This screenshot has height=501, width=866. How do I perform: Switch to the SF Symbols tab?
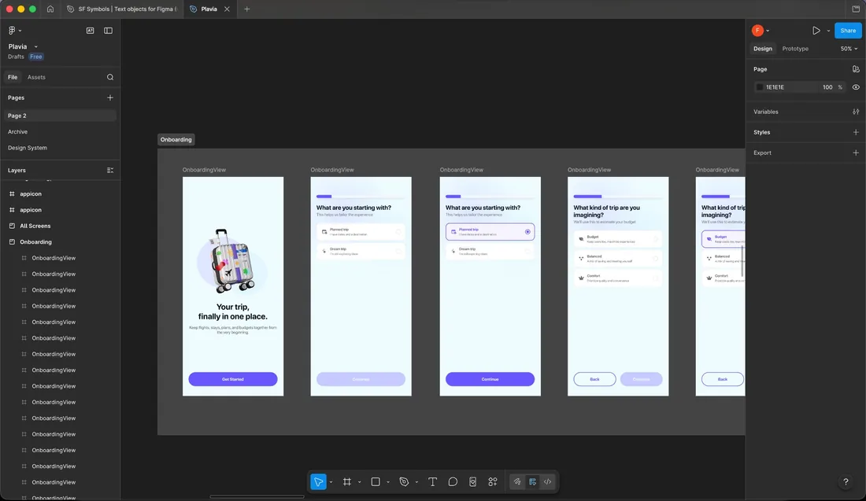click(123, 9)
